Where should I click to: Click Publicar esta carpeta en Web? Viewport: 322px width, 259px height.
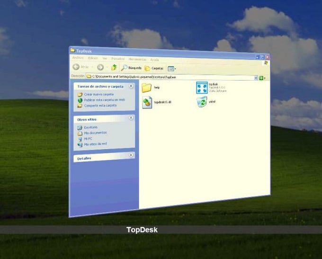pyautogui.click(x=104, y=100)
